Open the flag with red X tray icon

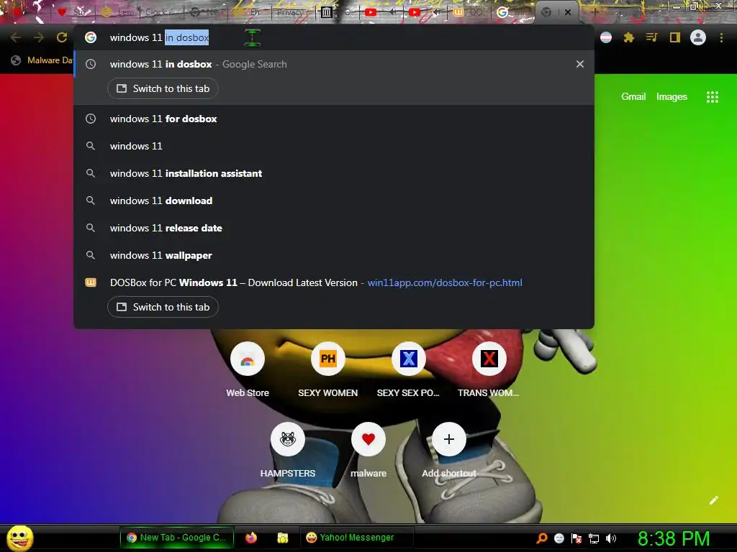pyautogui.click(x=577, y=538)
